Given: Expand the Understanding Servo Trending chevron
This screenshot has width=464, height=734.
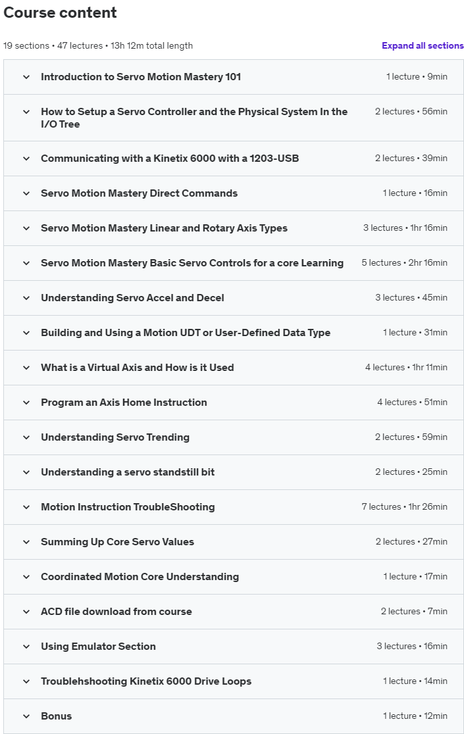Looking at the screenshot, I should coord(26,437).
